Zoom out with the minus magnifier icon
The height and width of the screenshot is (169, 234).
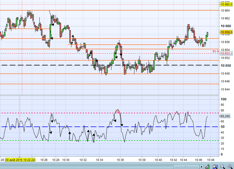pos(222,167)
